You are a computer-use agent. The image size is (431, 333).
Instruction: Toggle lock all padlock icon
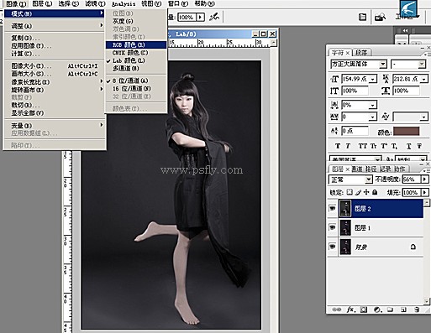(375, 192)
